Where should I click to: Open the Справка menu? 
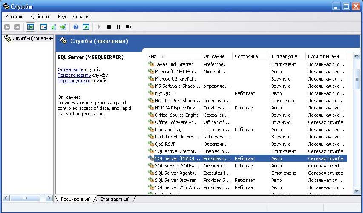(82, 17)
